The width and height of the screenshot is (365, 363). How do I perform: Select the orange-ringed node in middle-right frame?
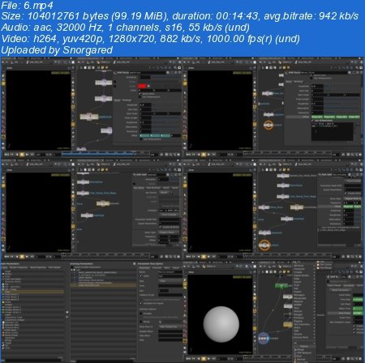click(264, 245)
